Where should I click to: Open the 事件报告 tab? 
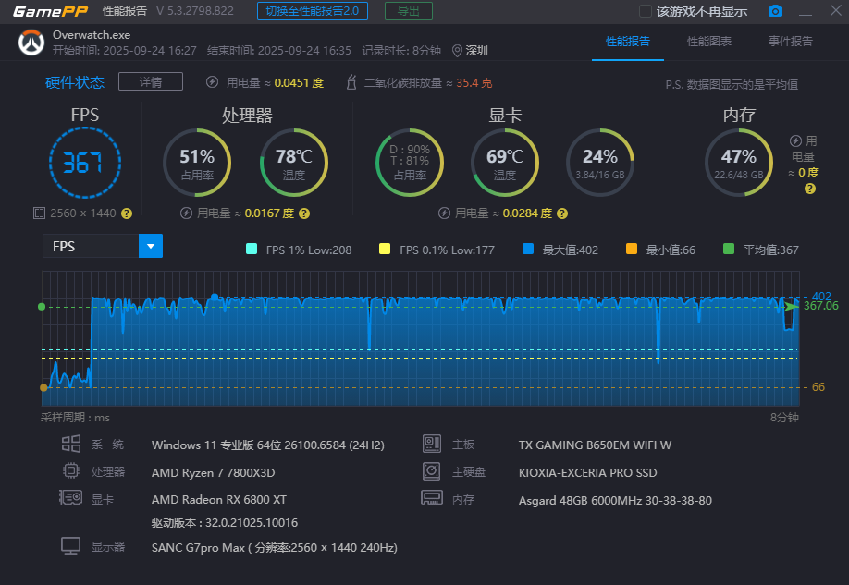(x=790, y=42)
